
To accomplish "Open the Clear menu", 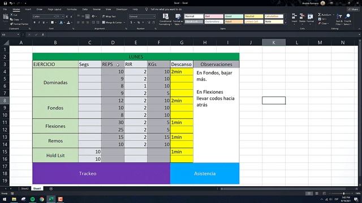I will coord(324,24).
